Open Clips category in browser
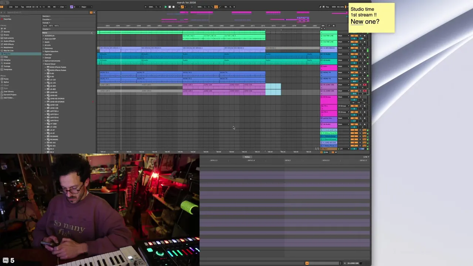The image size is (473, 266). click(6, 57)
